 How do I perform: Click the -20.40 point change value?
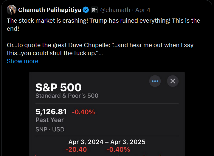tap(76, 149)
